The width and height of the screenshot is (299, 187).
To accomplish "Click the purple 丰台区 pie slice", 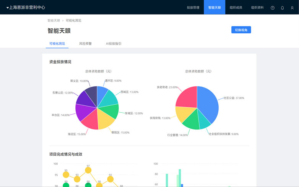I will click(x=82, y=112).
